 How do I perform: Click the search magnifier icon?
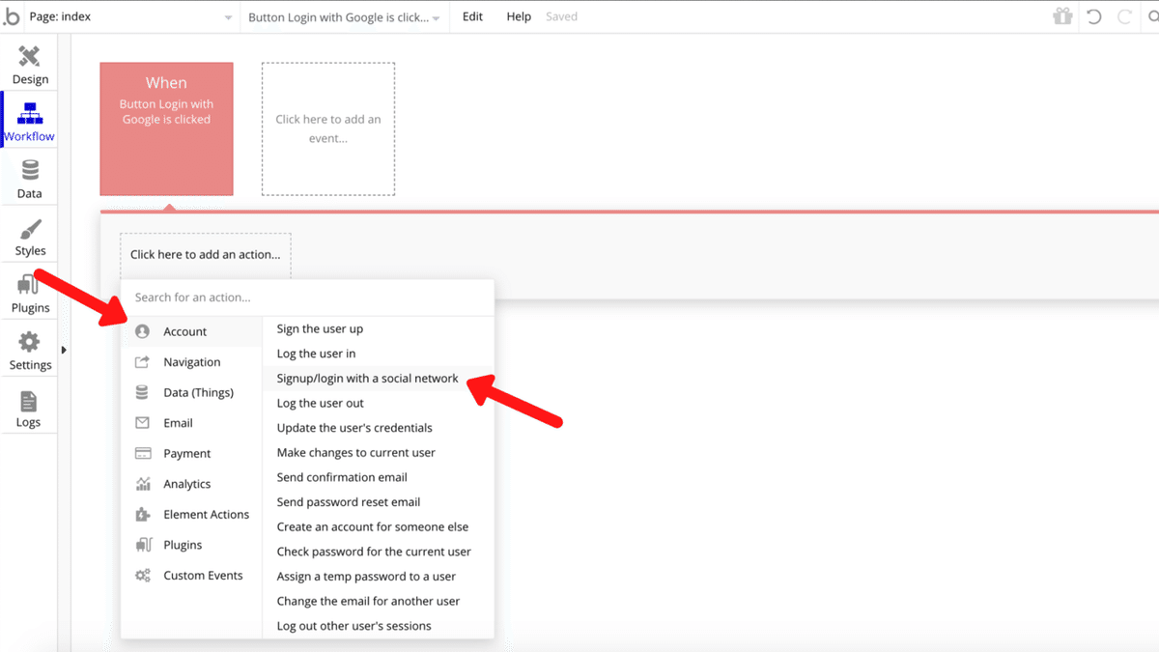[1151, 16]
